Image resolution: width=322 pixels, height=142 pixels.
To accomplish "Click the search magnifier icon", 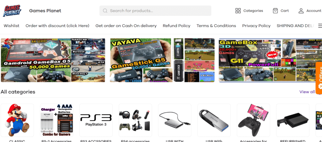I will [x=105, y=11].
